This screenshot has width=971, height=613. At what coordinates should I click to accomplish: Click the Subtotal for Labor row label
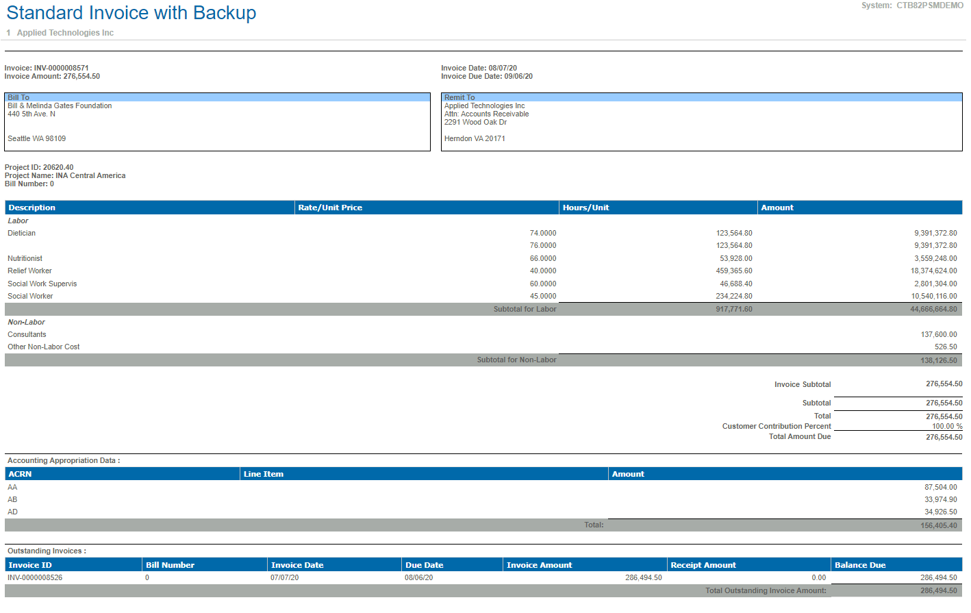[x=525, y=310]
